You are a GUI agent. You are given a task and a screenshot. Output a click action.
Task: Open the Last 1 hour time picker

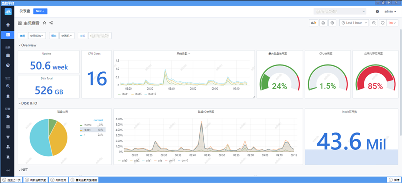(x=354, y=23)
